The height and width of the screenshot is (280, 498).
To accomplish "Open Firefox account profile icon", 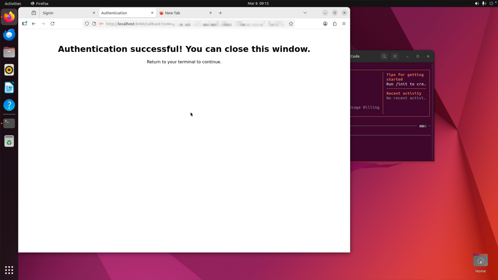I will pyautogui.click(x=325, y=24).
